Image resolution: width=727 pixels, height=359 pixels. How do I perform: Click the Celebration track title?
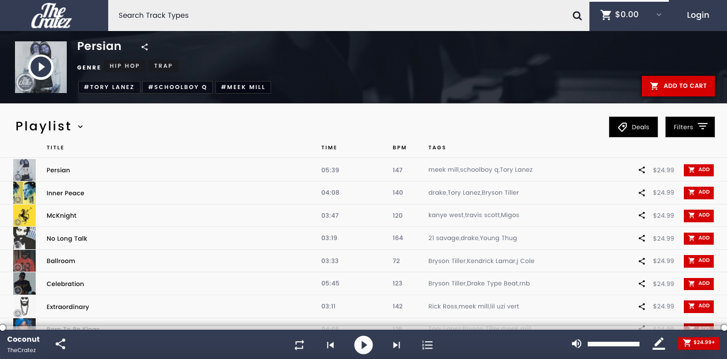point(65,284)
